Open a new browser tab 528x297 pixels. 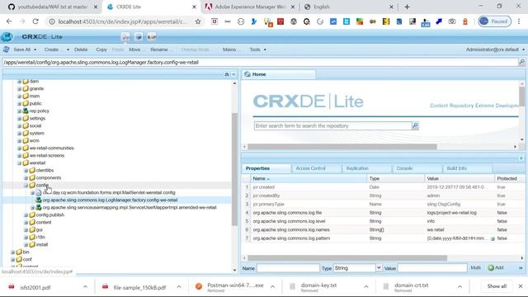coord(407,7)
